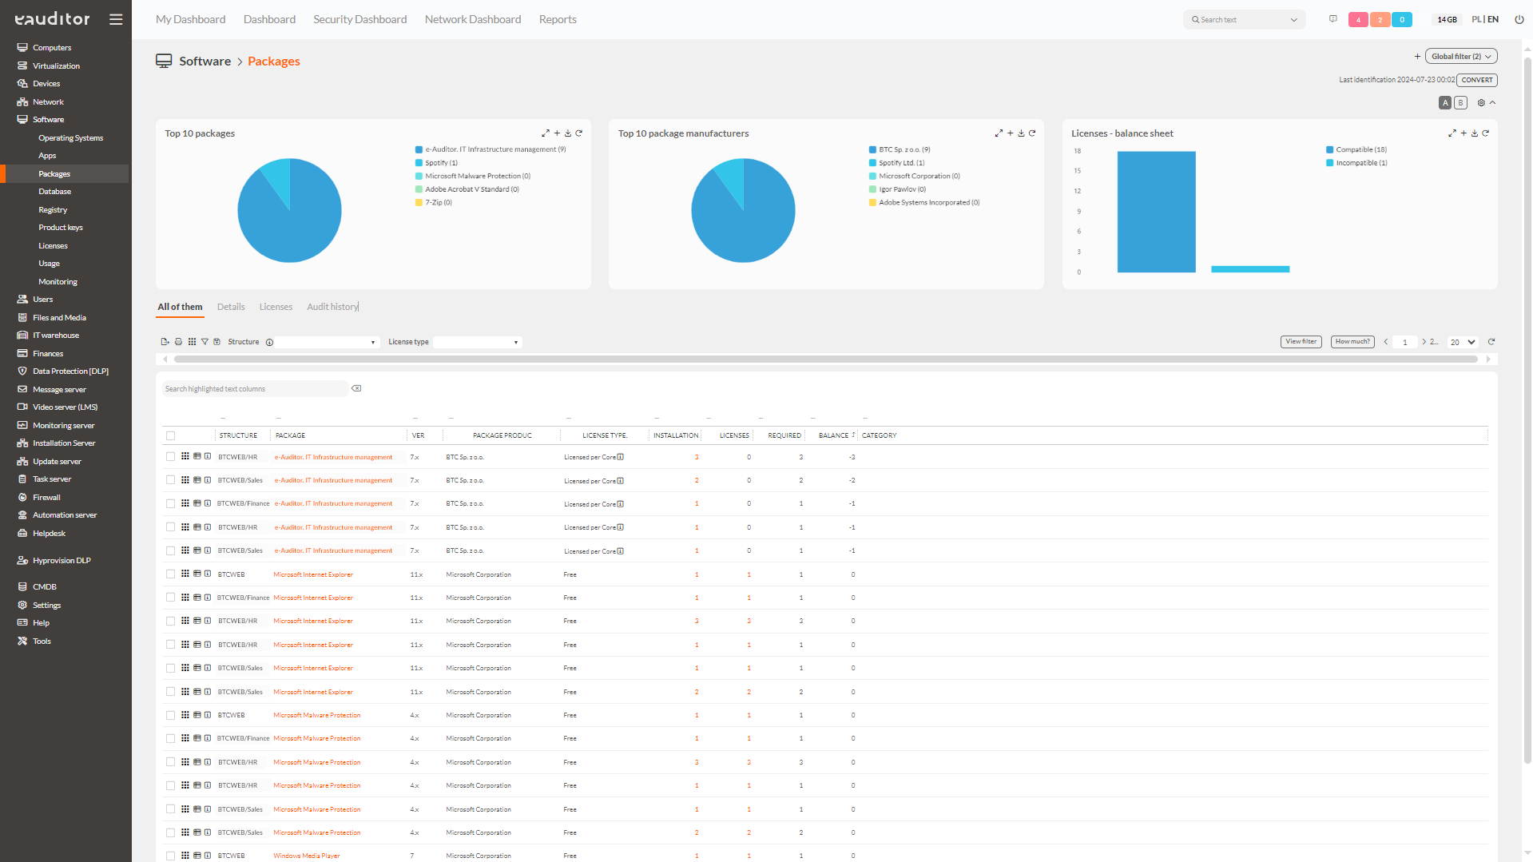Click the pink alert counter badge 4

1358,20
